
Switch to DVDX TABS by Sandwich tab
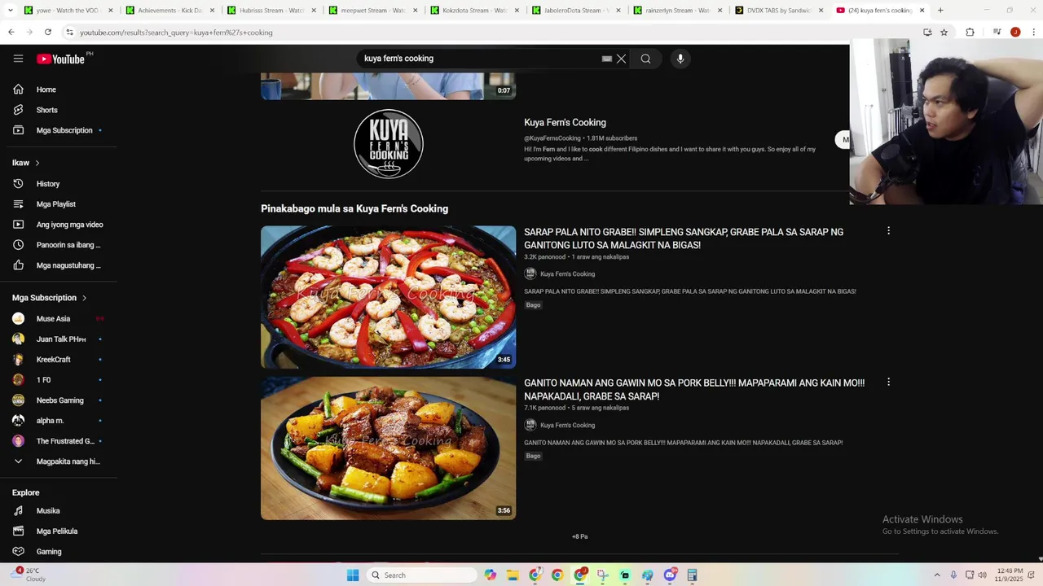pyautogui.click(x=778, y=11)
